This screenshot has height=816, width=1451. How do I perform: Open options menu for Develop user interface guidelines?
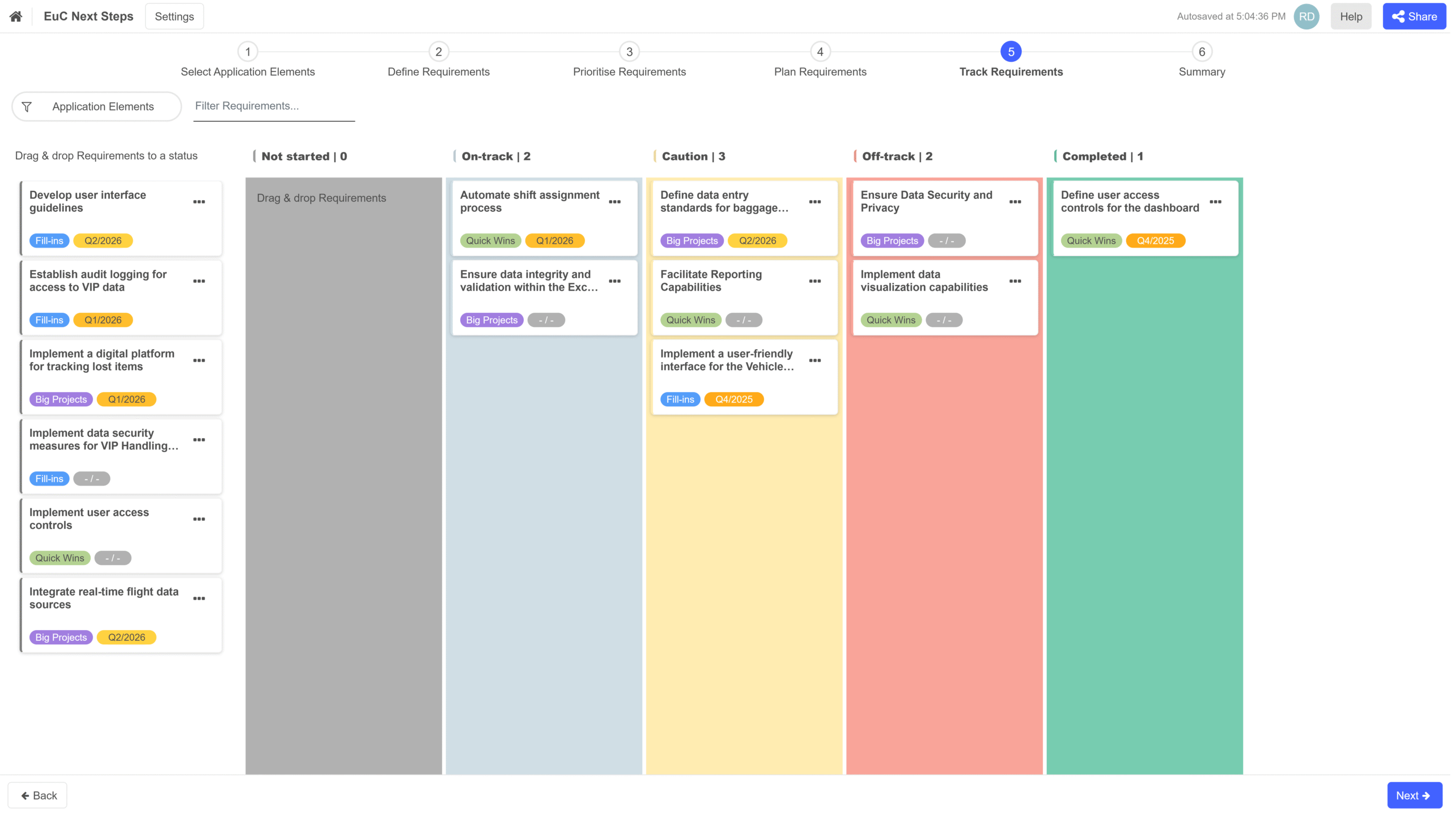pyautogui.click(x=199, y=202)
